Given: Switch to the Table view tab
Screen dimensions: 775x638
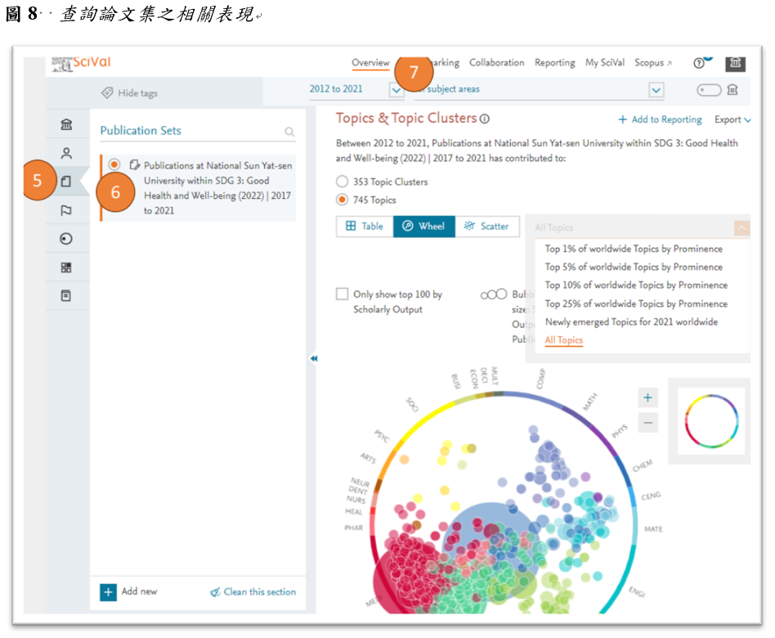Looking at the screenshot, I should [x=365, y=227].
